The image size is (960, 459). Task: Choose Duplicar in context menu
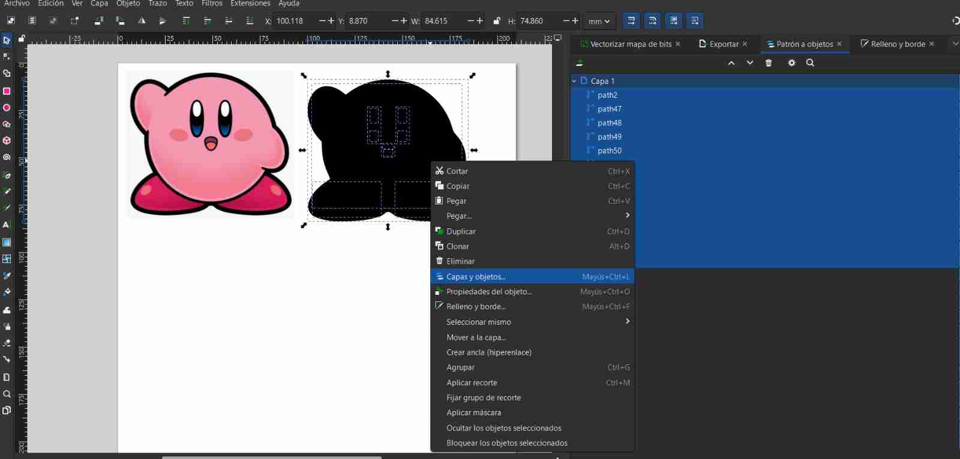[532, 231]
